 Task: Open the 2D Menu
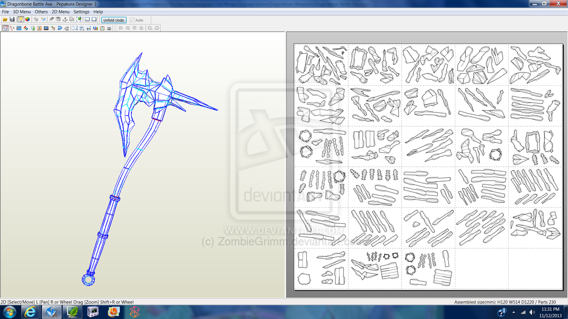click(x=60, y=12)
